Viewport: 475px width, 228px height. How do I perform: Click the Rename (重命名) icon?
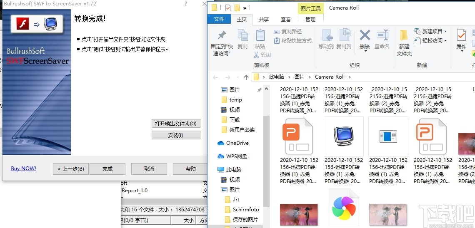pos(382,35)
